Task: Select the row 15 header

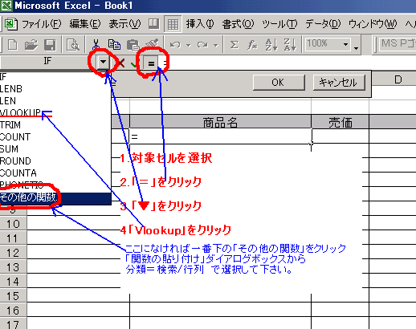Action: (14, 296)
